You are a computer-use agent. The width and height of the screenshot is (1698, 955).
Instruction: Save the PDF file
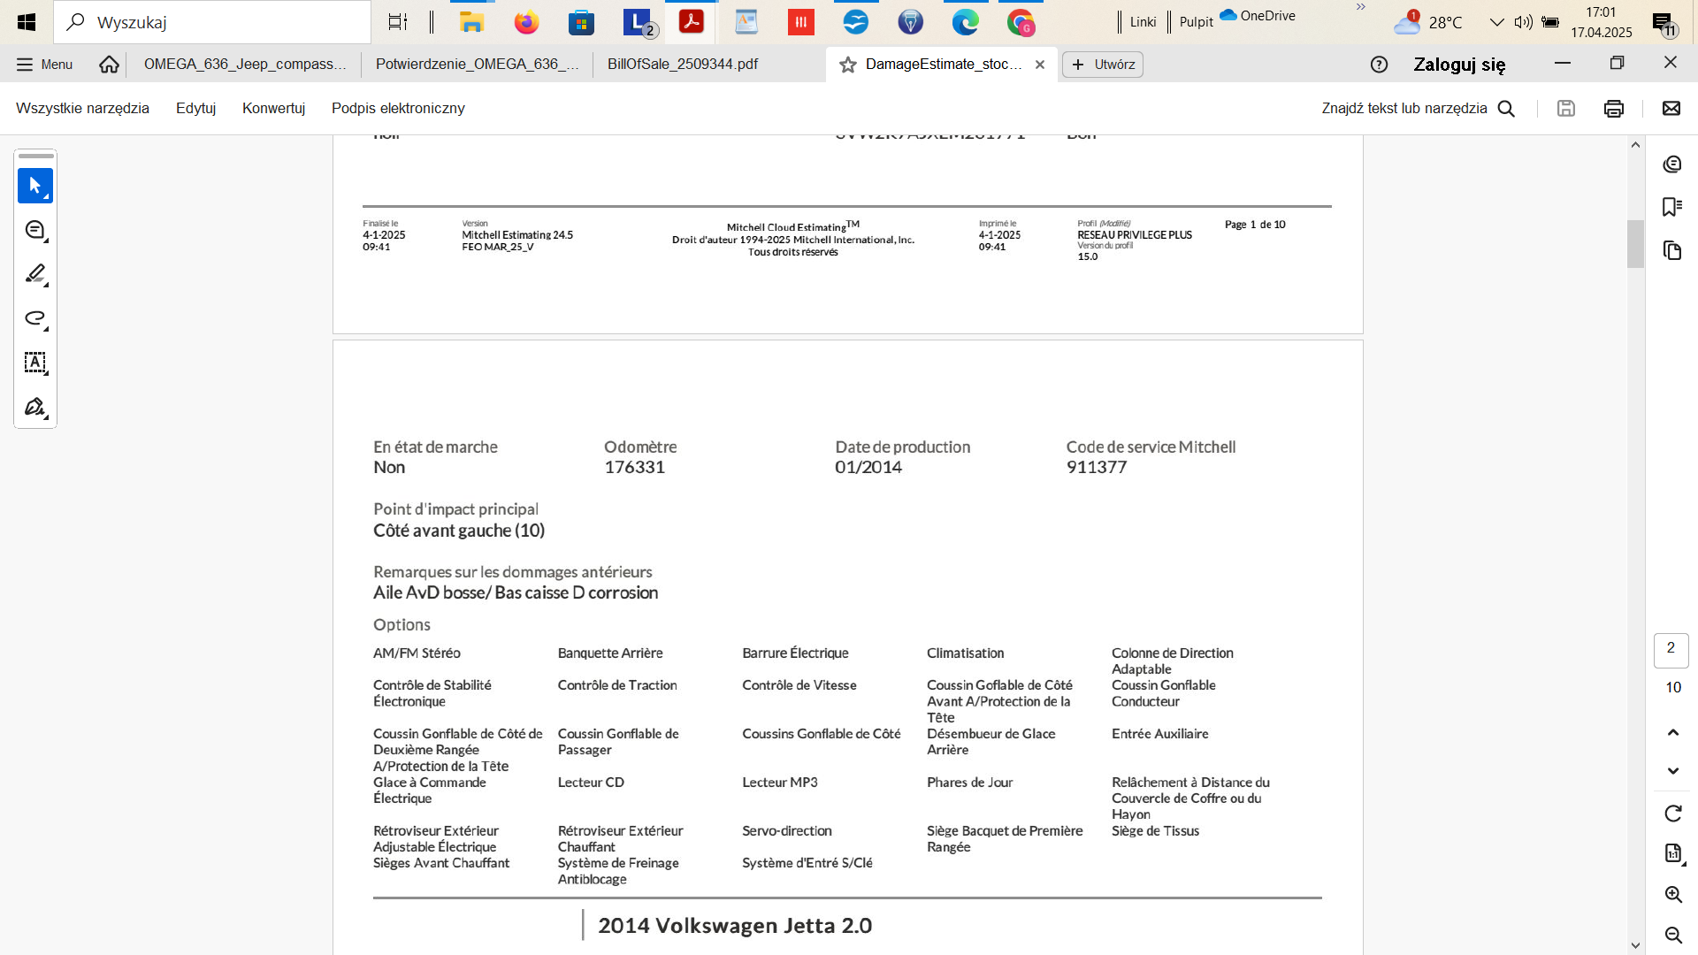coord(1565,108)
